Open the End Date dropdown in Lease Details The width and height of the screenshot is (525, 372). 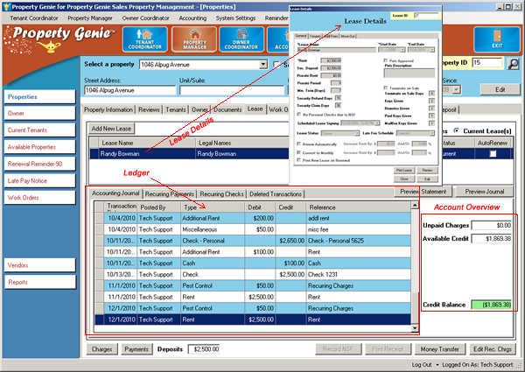[x=432, y=50]
